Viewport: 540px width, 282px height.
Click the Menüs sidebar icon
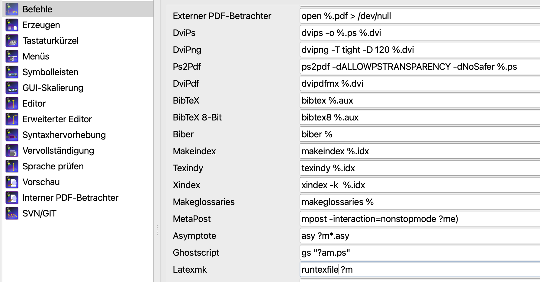[12, 56]
